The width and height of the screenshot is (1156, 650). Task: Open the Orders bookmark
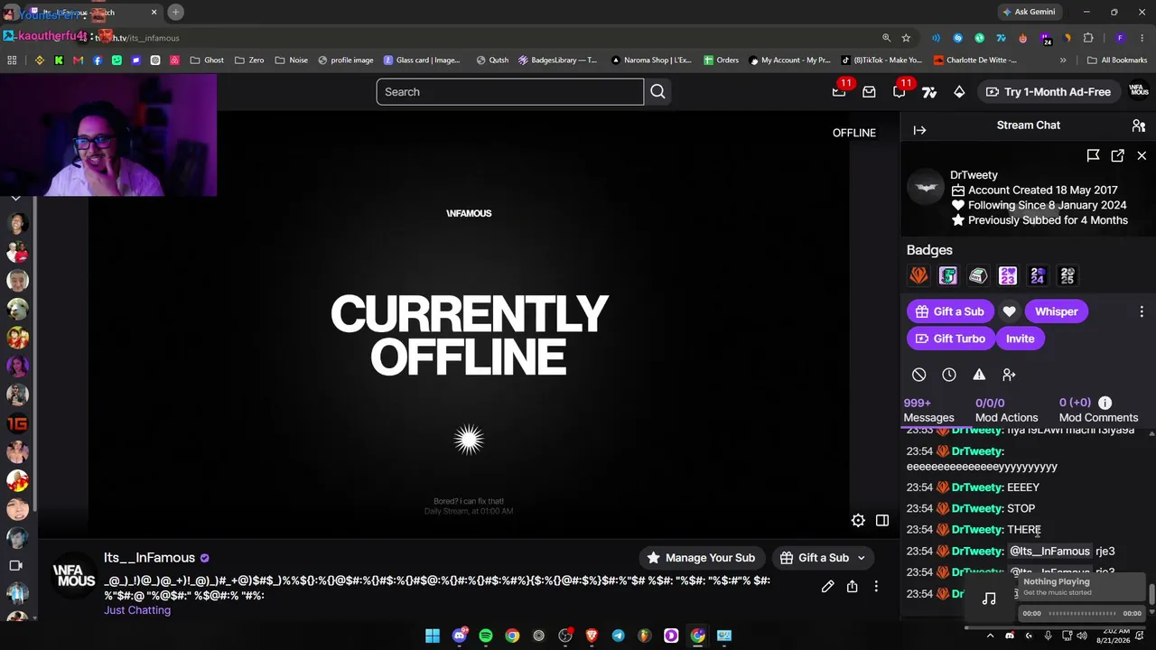[x=721, y=60]
